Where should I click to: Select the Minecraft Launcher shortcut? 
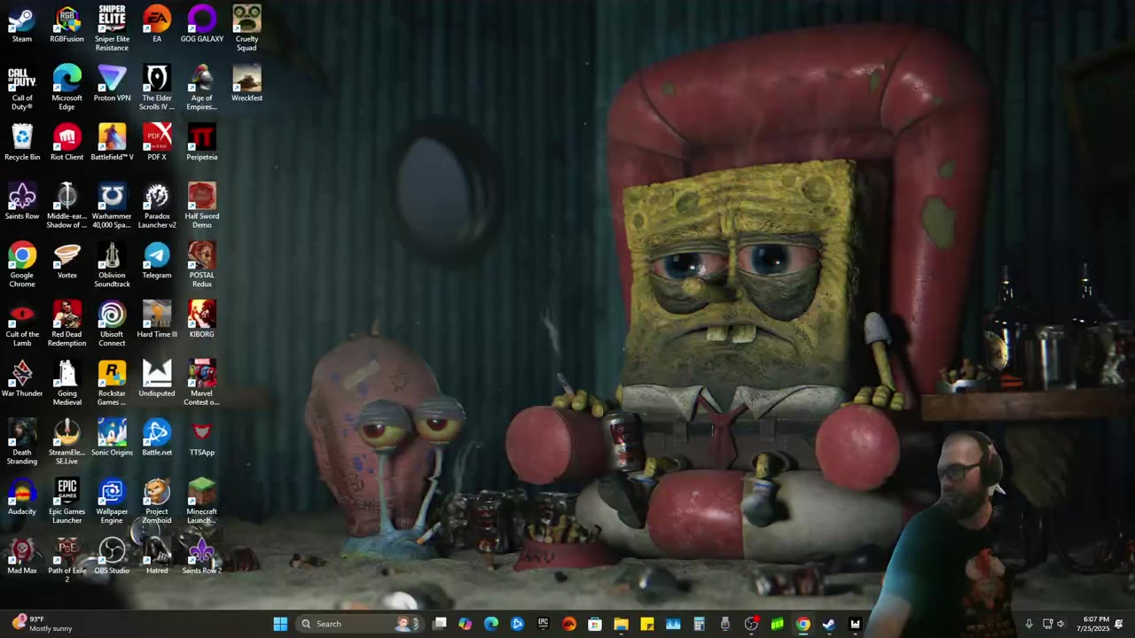(202, 502)
